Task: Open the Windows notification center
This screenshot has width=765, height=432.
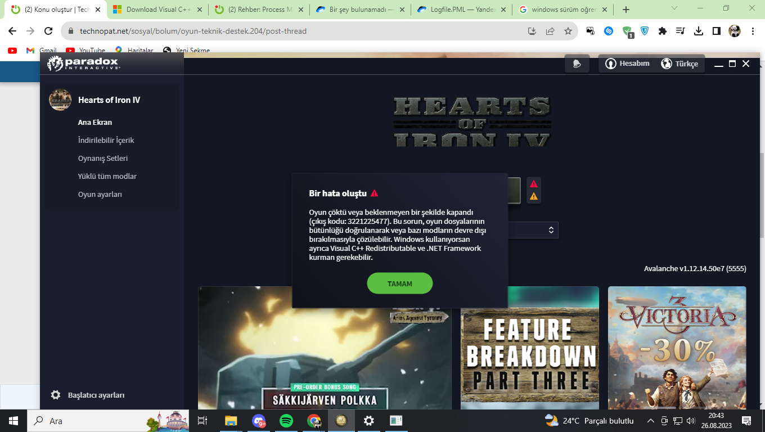Action: [747, 421]
